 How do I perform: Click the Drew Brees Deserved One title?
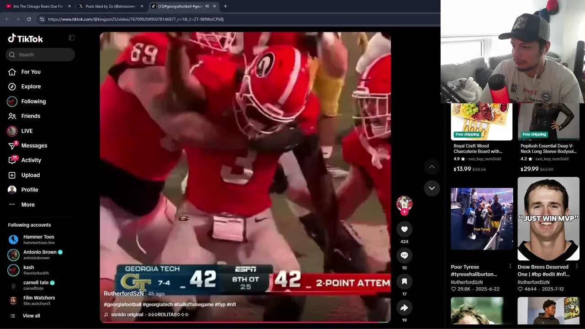tap(543, 271)
